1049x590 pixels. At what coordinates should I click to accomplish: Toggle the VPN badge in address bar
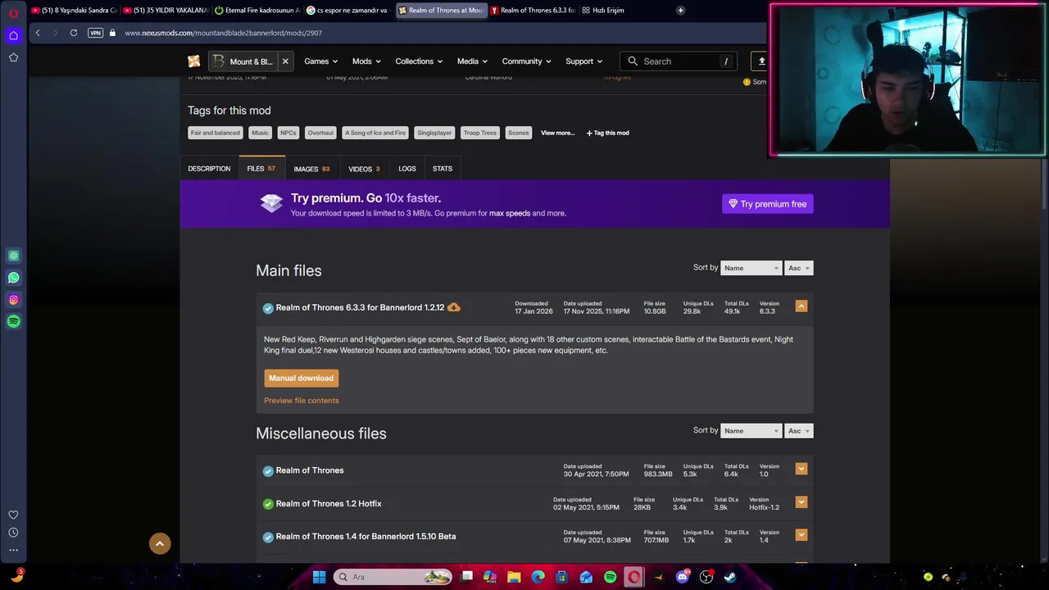point(95,33)
